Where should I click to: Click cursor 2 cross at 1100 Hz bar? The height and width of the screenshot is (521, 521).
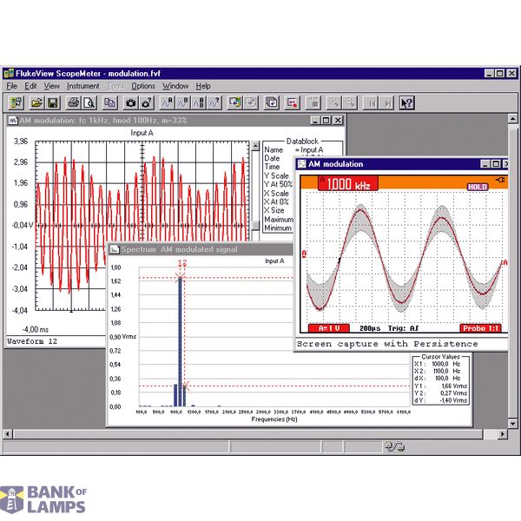186,386
